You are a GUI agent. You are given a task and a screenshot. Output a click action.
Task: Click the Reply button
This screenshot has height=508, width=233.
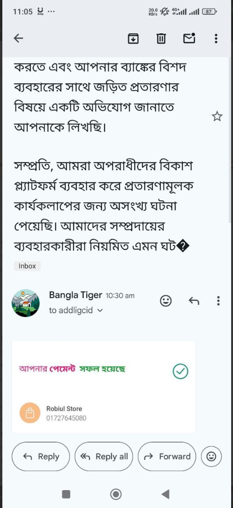[41, 456]
